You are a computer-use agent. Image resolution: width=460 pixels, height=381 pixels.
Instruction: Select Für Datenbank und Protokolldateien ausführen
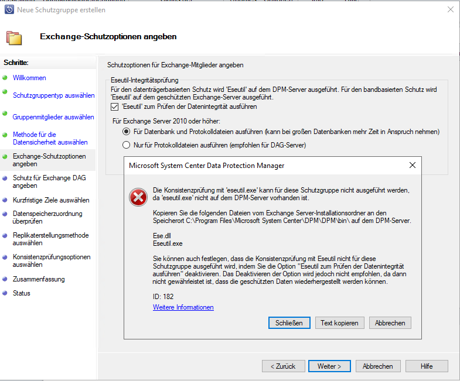(126, 132)
